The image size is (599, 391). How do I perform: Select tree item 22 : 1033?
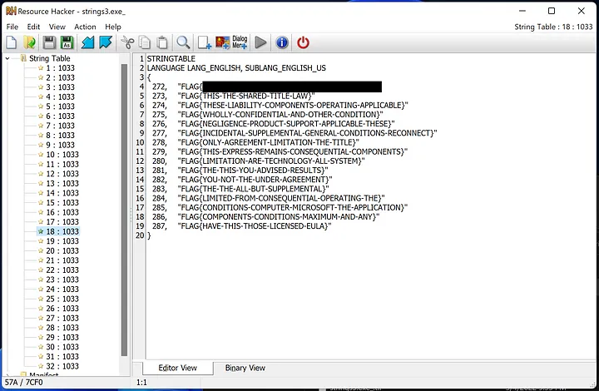tap(62, 270)
